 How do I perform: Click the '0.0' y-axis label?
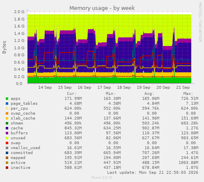tap(19, 84)
